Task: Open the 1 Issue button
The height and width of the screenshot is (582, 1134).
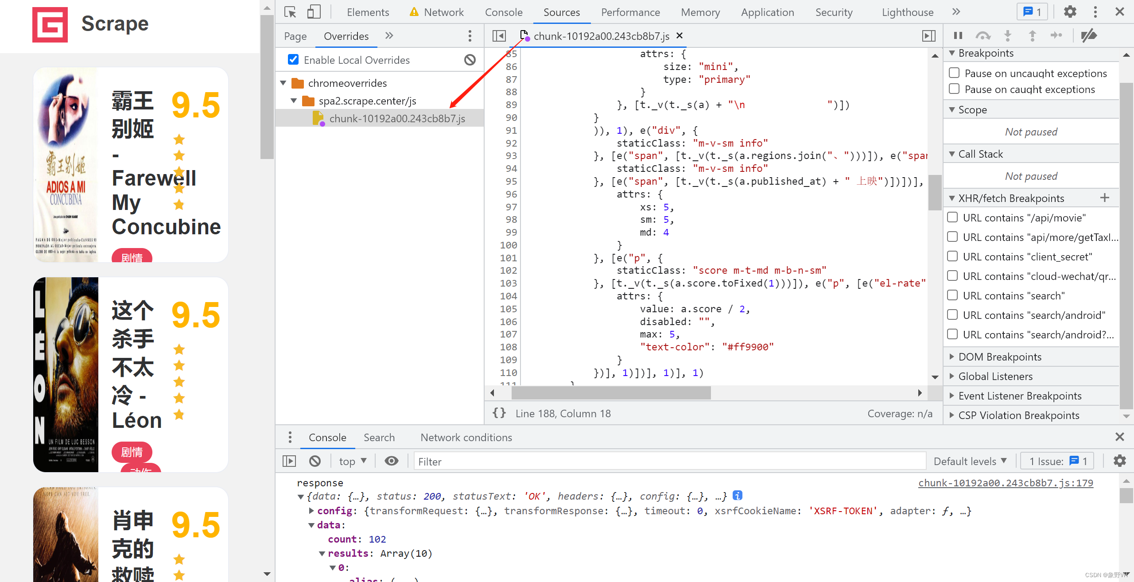Action: coord(1058,461)
